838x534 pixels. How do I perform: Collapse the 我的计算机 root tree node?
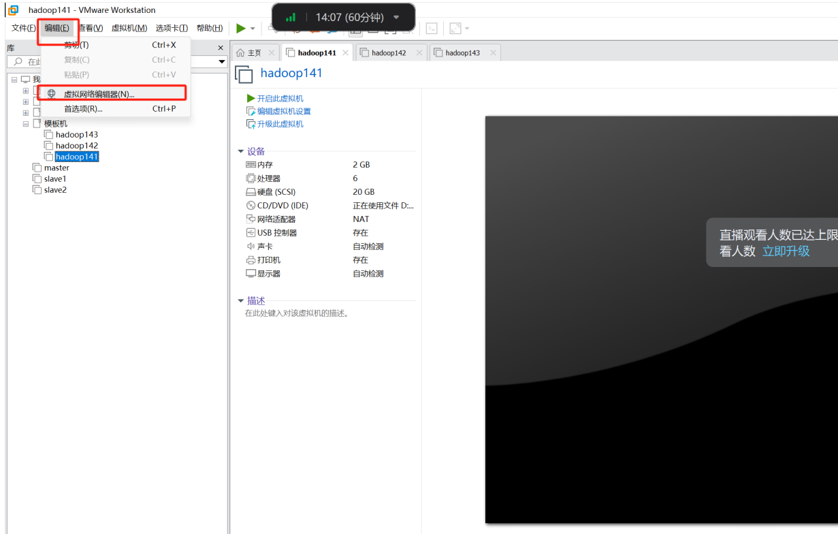click(14, 80)
